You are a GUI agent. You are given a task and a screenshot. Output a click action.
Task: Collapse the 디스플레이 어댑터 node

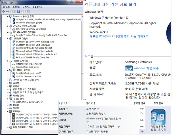tap(7, 70)
